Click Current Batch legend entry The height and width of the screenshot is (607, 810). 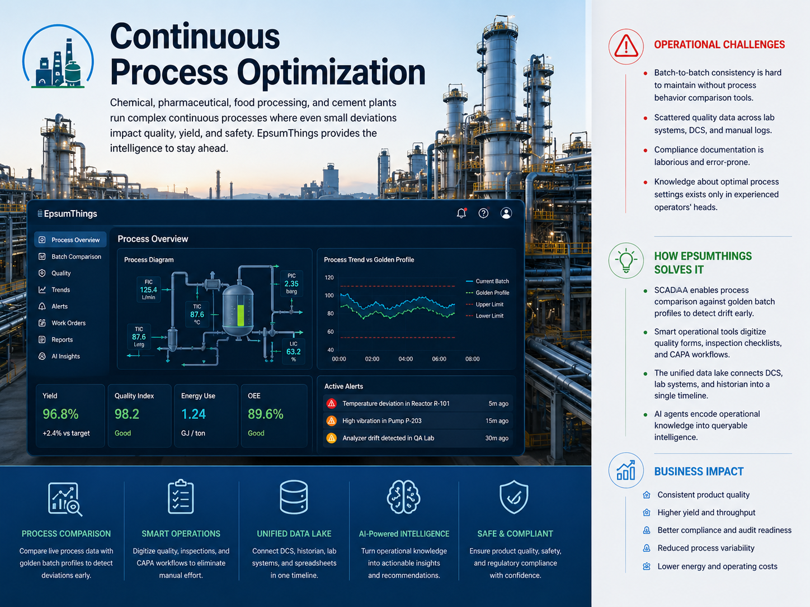487,281
